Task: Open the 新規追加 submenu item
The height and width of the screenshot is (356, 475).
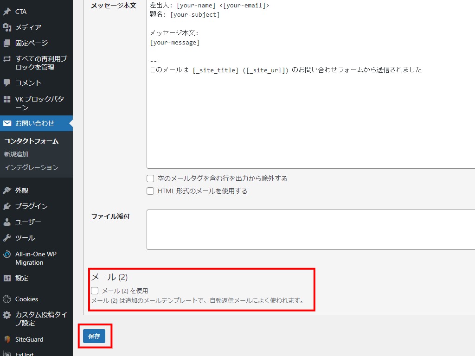Action: pyautogui.click(x=16, y=154)
